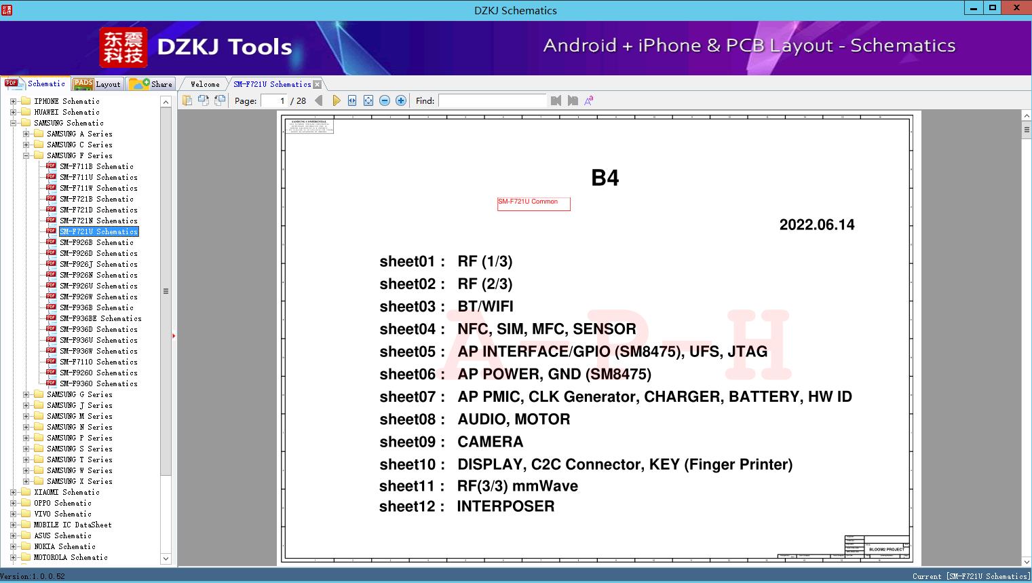Click the red side panel collapse arrow
The width and height of the screenshot is (1032, 583).
coord(174,335)
